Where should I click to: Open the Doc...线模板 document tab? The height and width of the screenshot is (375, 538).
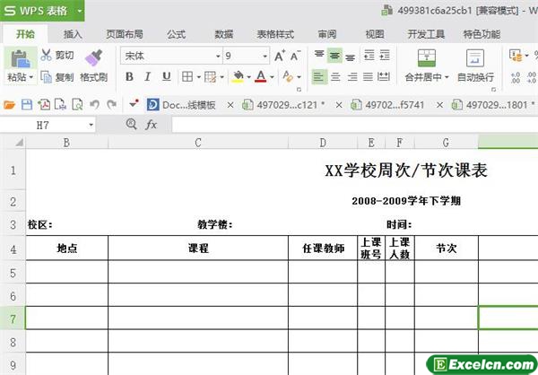click(x=182, y=105)
